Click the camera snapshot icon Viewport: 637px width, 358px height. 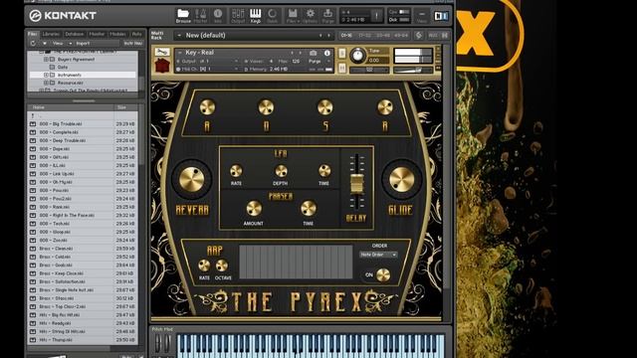[x=313, y=53]
